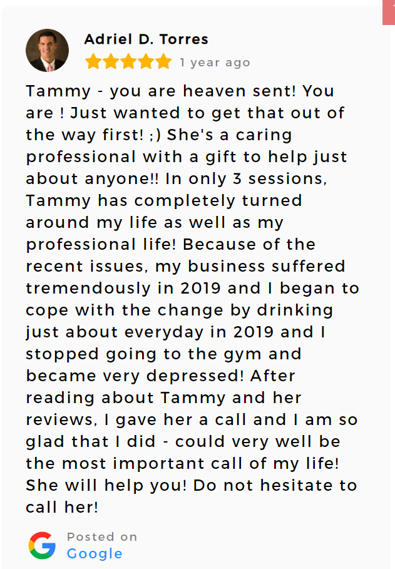Click the word "Tammy" starting the review
395x569 pixels.
coord(58,91)
